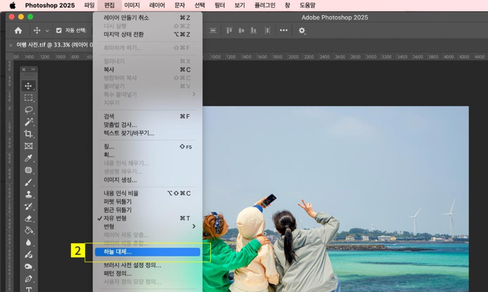Choose 맞춤법 검사... menu item
The image size is (488, 292).
(147, 125)
